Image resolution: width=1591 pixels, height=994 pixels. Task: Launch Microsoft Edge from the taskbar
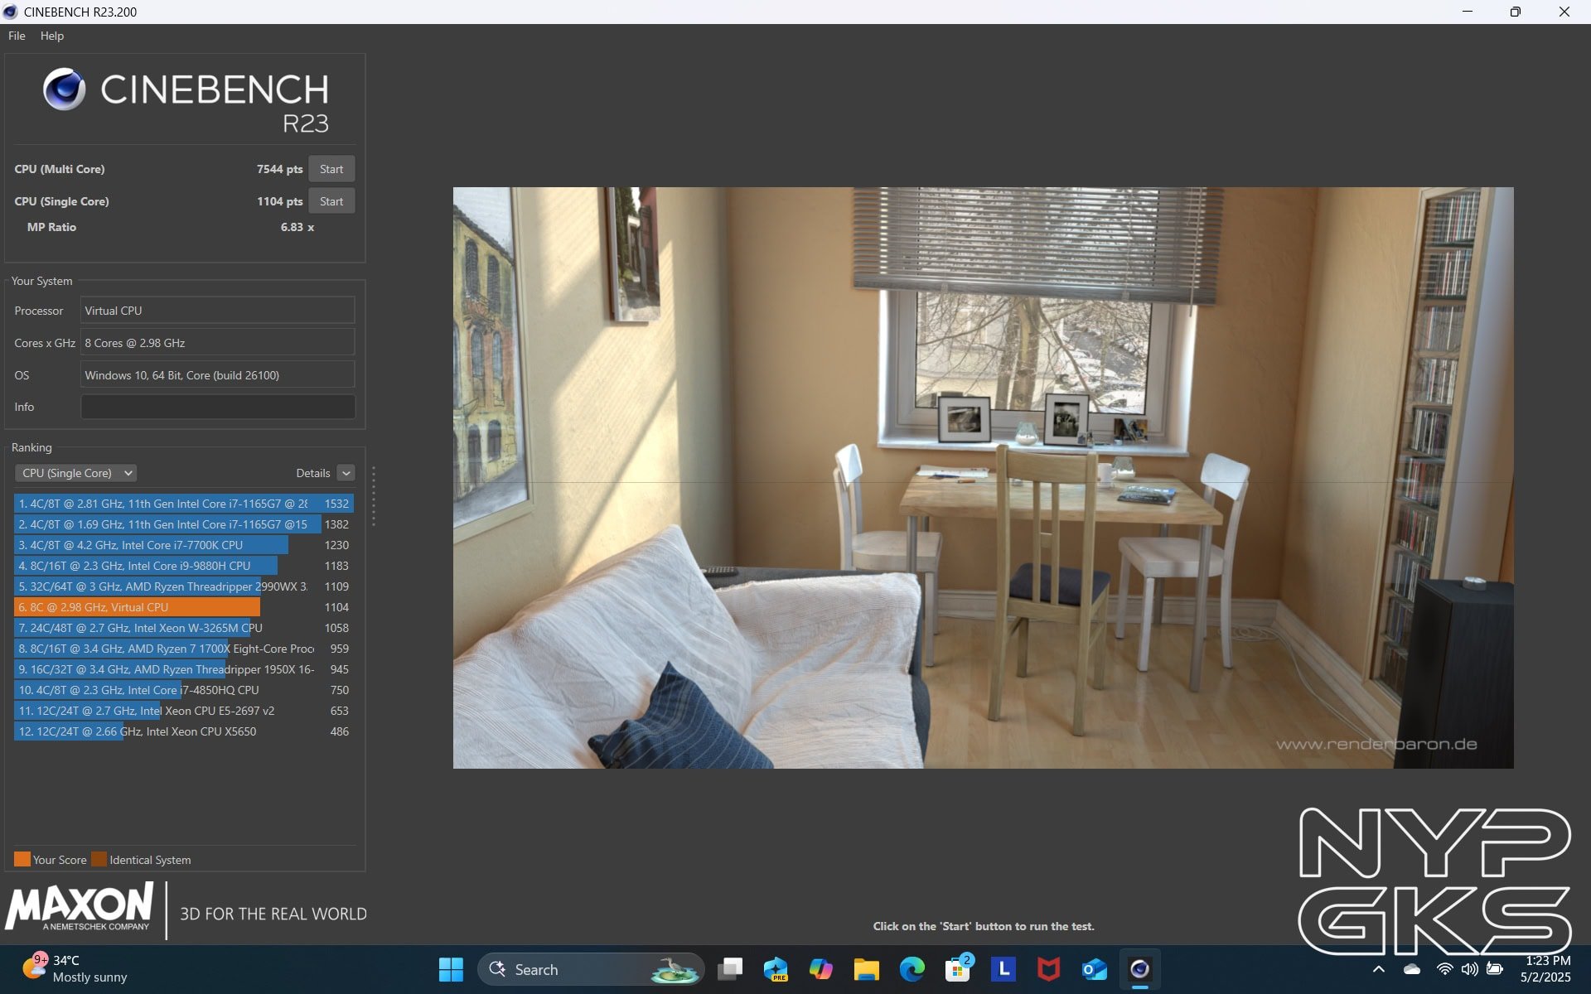point(912,969)
